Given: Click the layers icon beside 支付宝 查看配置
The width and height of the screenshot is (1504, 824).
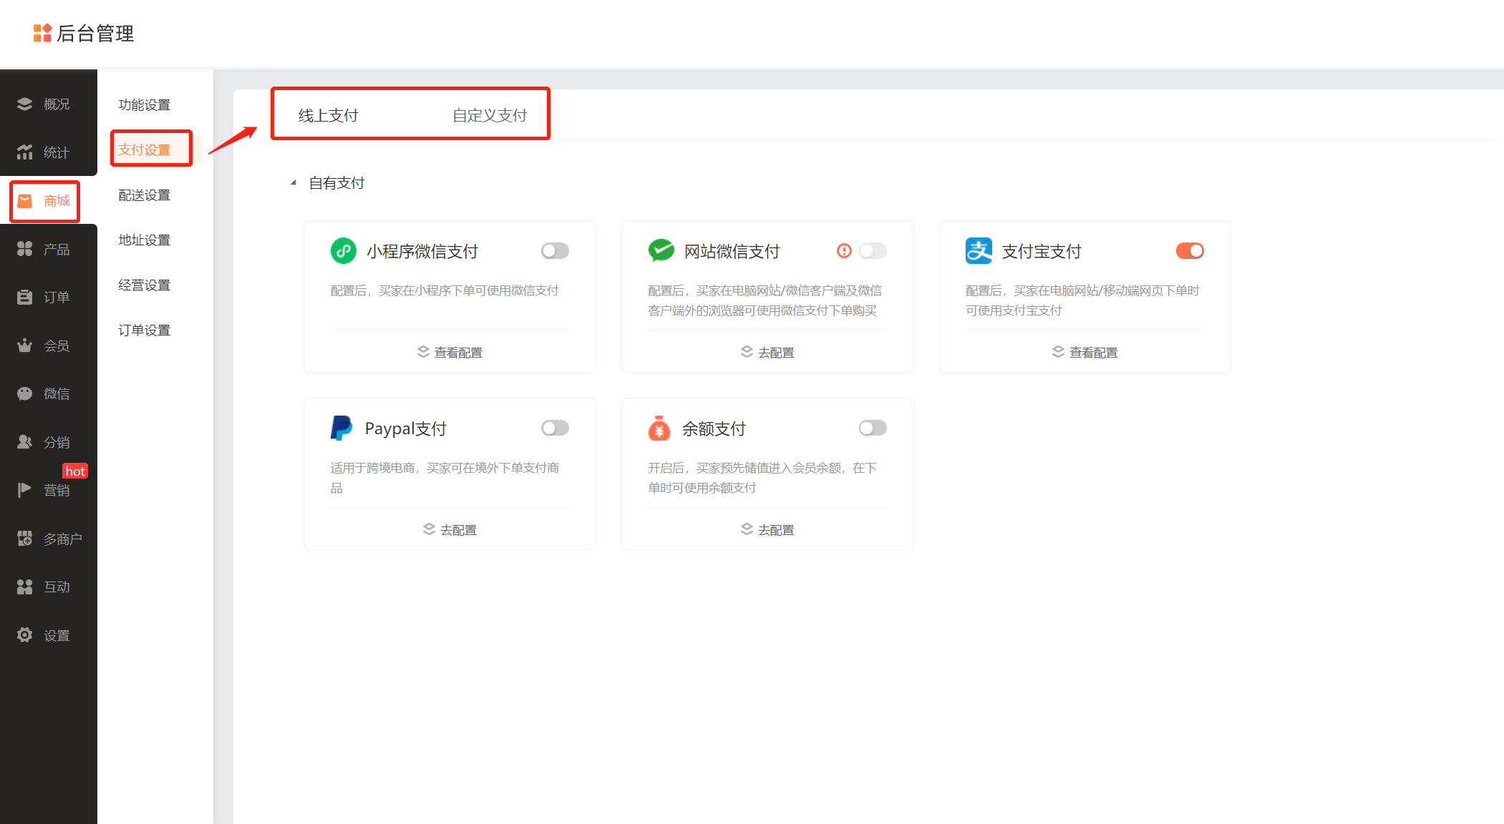Looking at the screenshot, I should (1058, 351).
